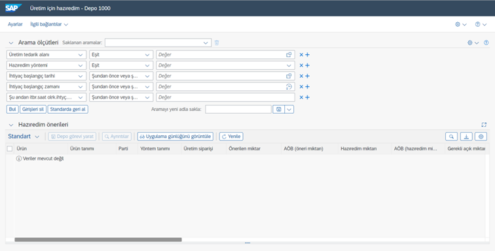
Task: Click Yöntem tanımı column header
Action: (x=159, y=148)
